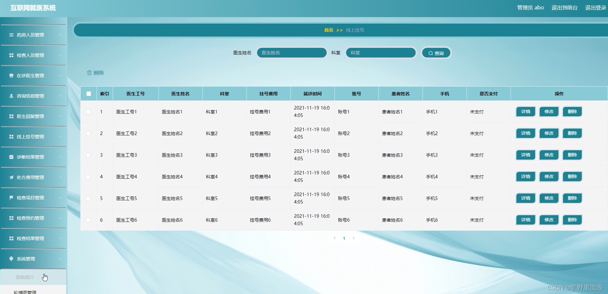Open 首页 from the breadcrumb
Viewport: 608px width, 294px height.
pos(329,30)
